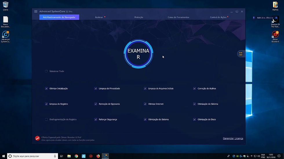Open the blue F app on taskbar

pos(83,156)
